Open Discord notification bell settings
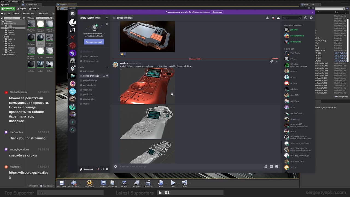350x197 pixels. coord(267,18)
